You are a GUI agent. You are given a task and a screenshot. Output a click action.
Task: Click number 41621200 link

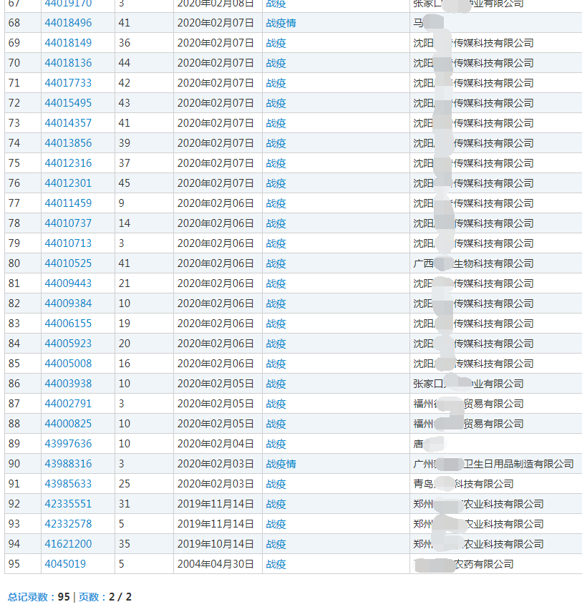(x=68, y=544)
